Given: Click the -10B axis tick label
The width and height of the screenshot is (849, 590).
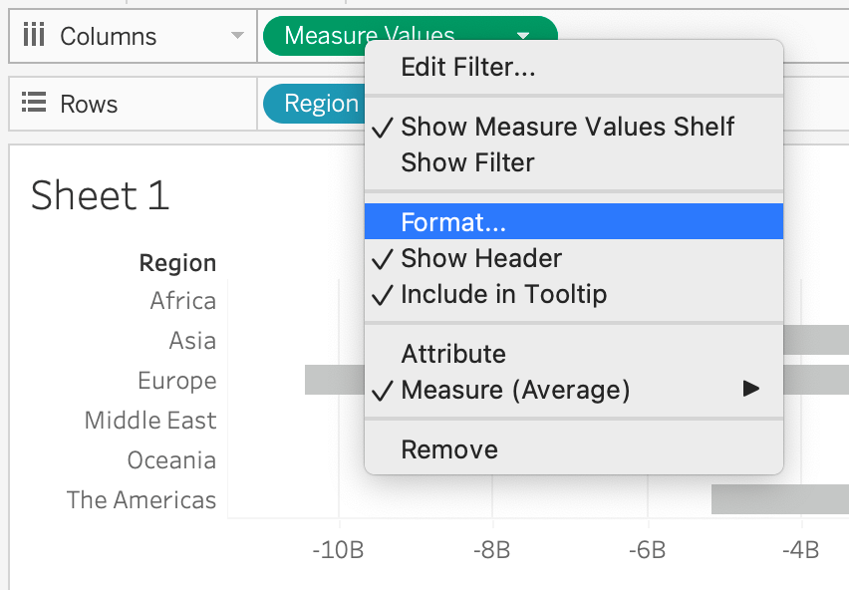Looking at the screenshot, I should pos(337,551).
